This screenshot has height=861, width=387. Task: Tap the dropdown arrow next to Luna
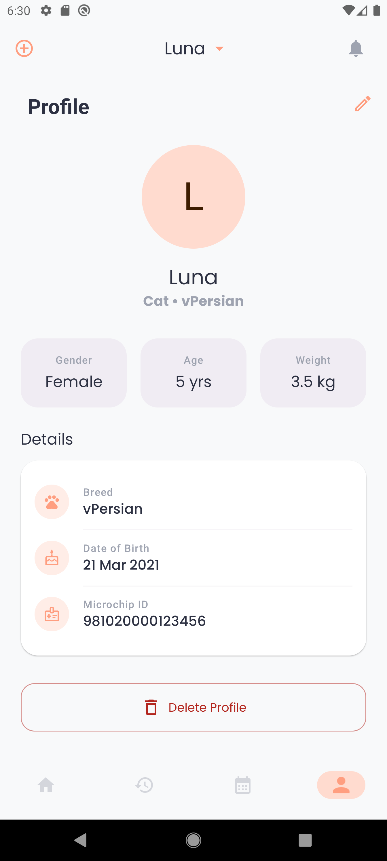pos(219,49)
